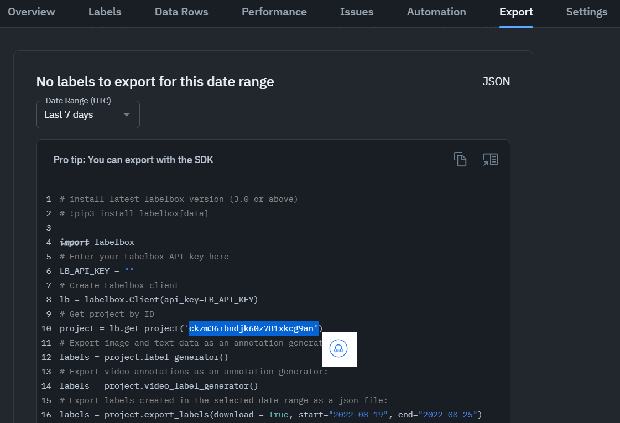The width and height of the screenshot is (620, 423).
Task: Open the support chat headset widget
Action: pyautogui.click(x=338, y=349)
